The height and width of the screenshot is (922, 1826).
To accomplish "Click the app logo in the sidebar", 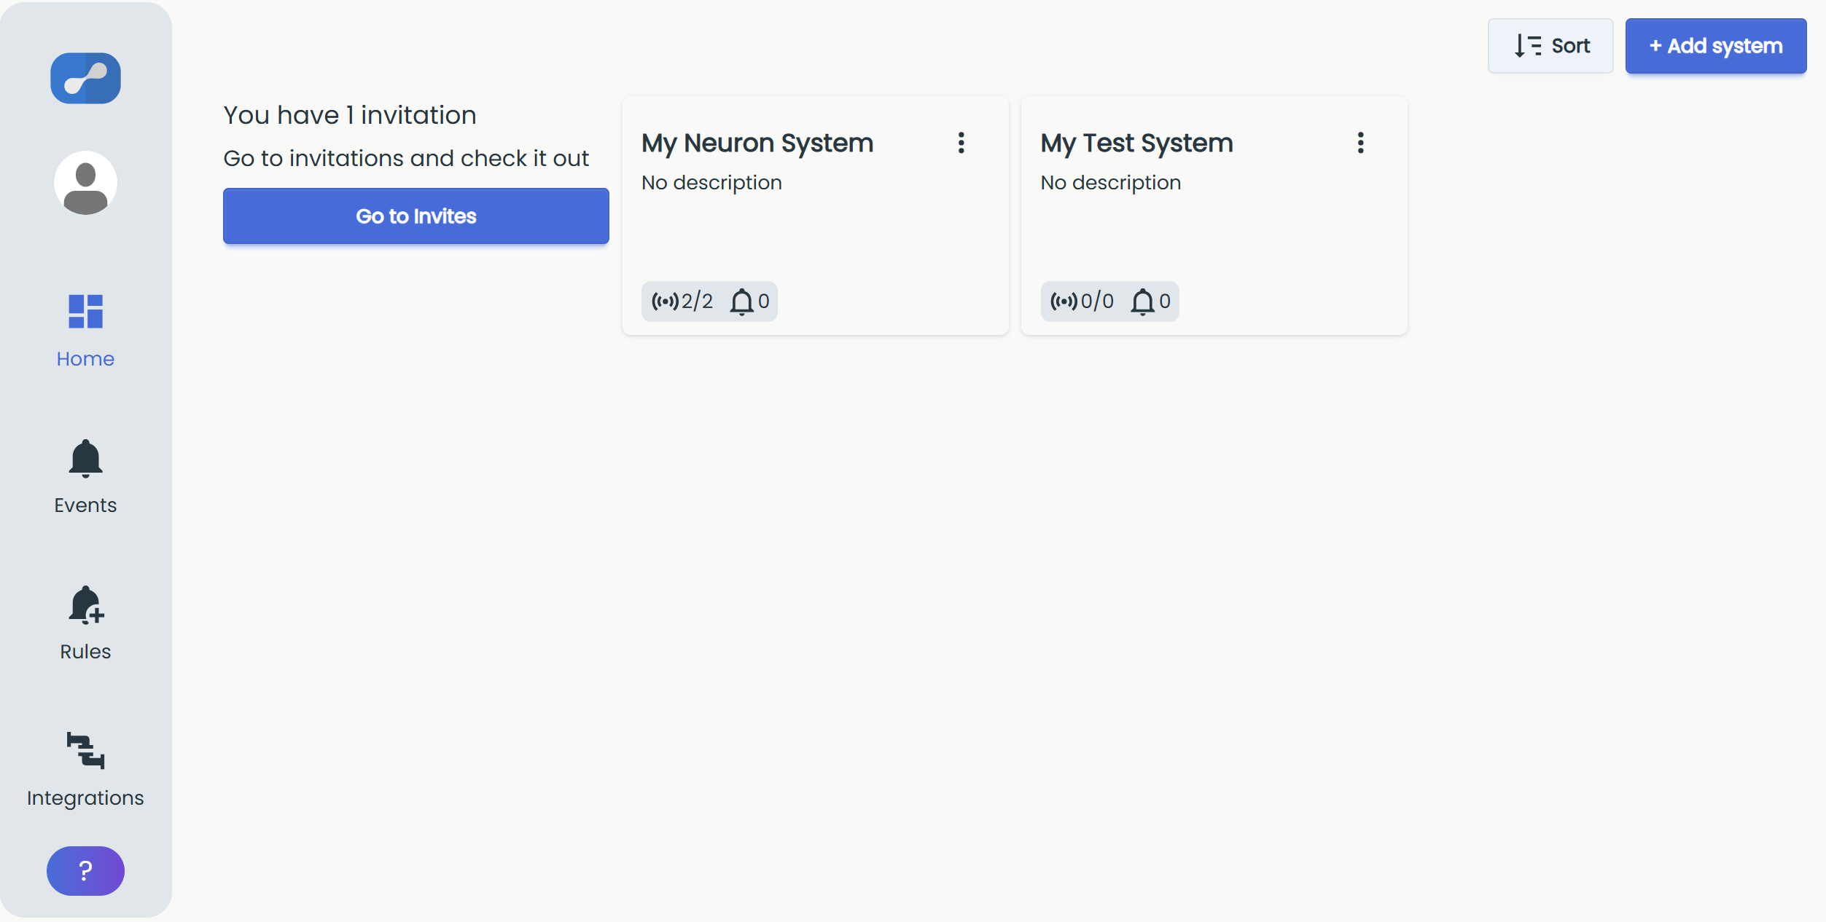I will point(85,78).
